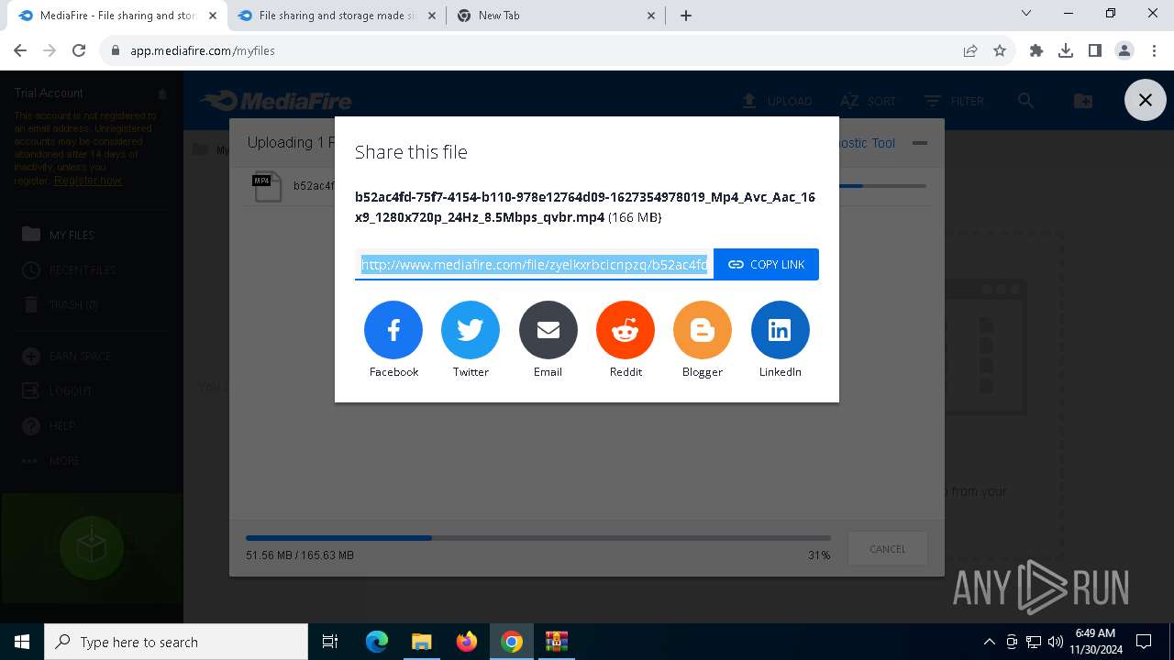Open a new browser tab

[686, 16]
